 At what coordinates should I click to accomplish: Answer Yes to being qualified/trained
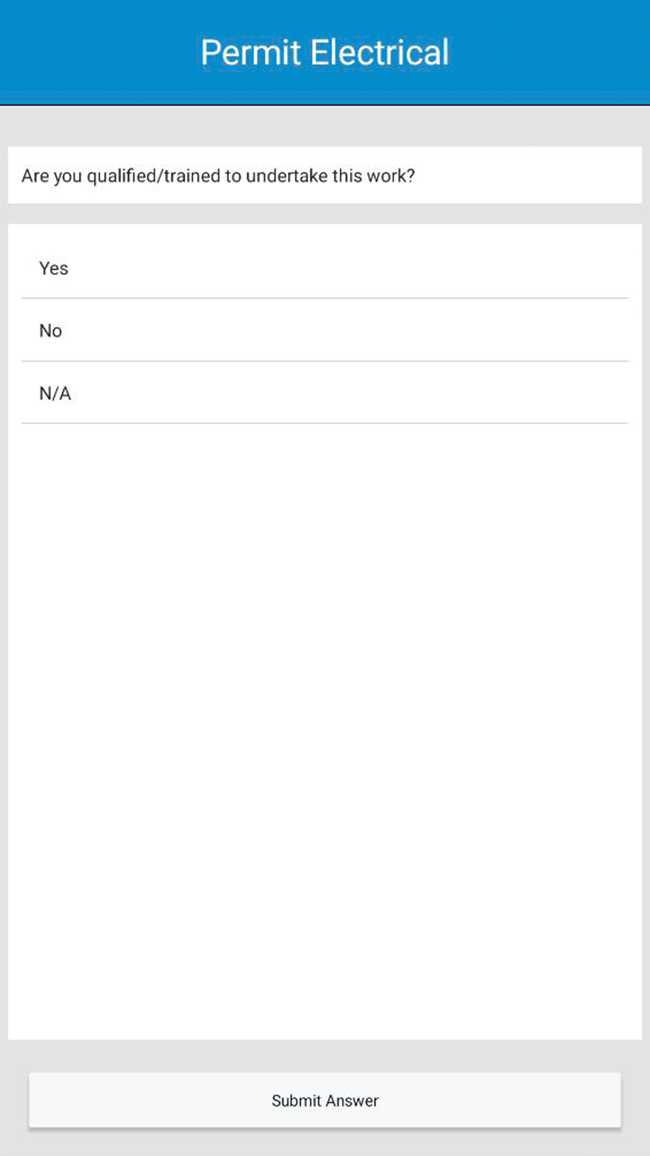click(x=54, y=268)
